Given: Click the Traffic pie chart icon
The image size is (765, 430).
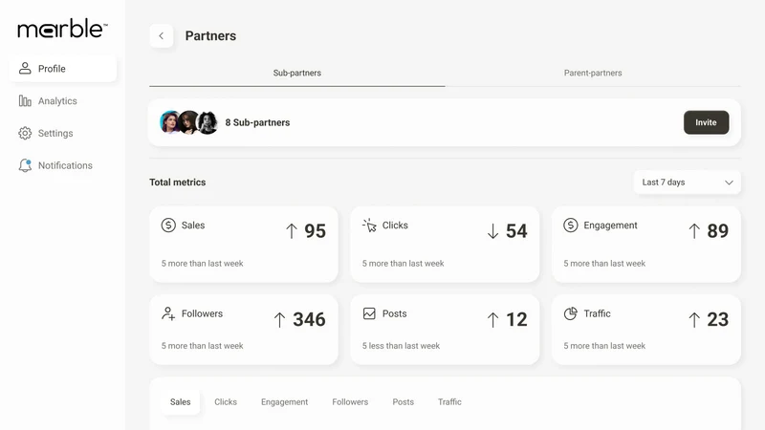Looking at the screenshot, I should [570, 313].
